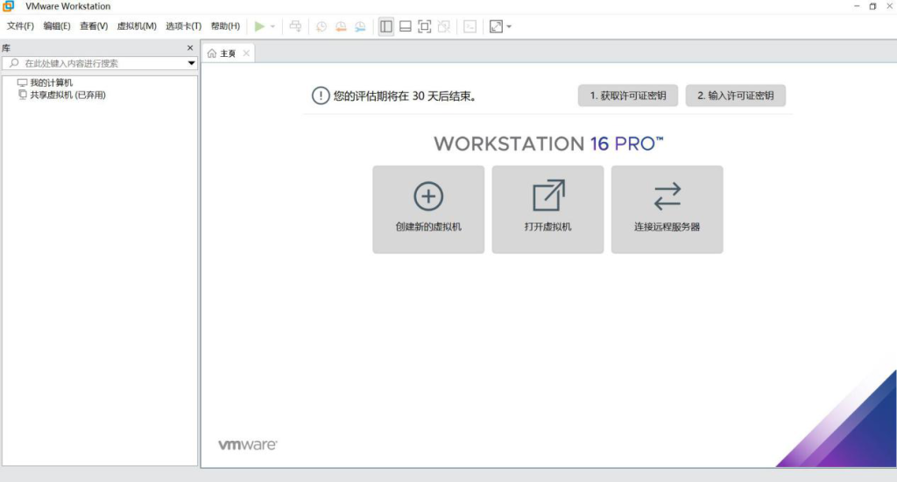Viewport: 897px width, 482px height.
Task: Click the green power-on play icon
Action: tap(259, 26)
